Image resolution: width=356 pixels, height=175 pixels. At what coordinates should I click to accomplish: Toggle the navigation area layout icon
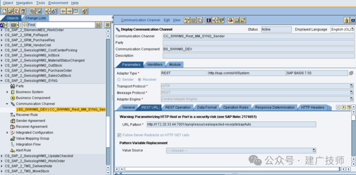click(x=75, y=11)
